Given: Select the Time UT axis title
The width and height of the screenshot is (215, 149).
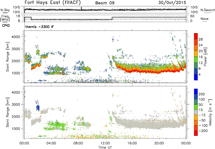Looking at the screenshot, I should tap(105, 147).
